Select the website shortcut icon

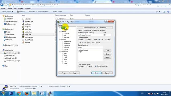pyautogui.click(x=23, y=42)
